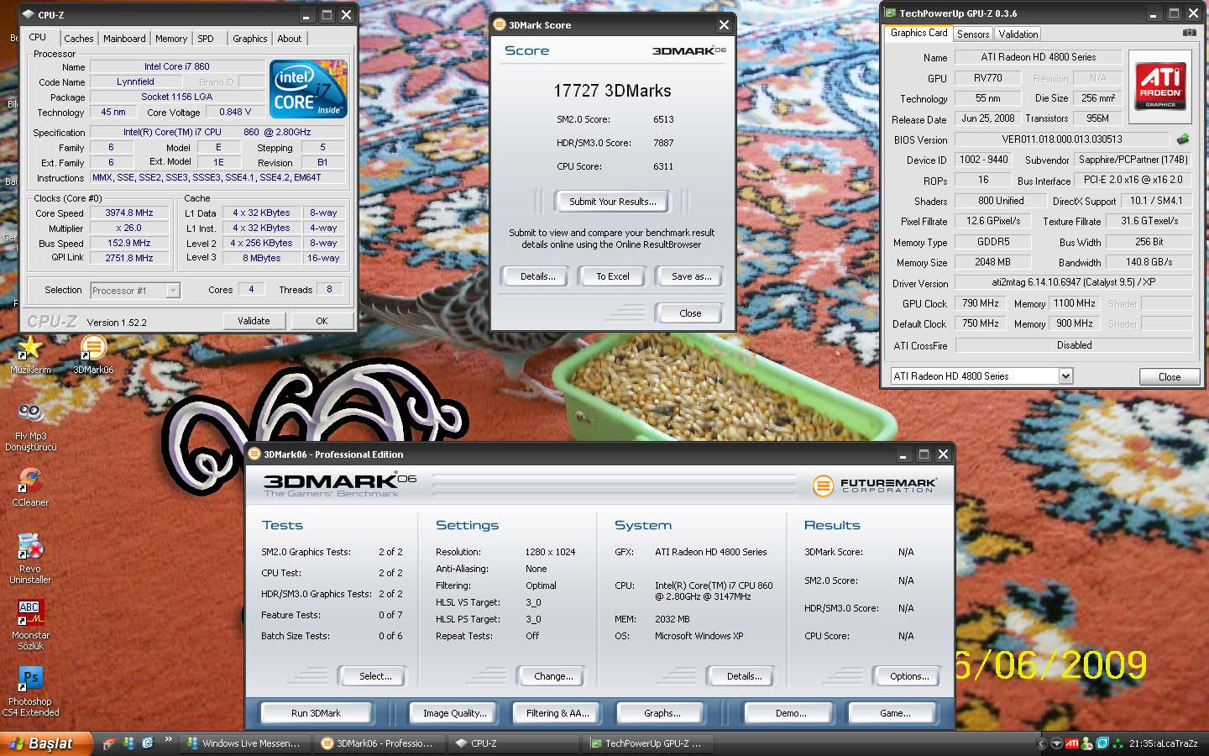Click Submit Your Results button
This screenshot has height=756, width=1209.
pyautogui.click(x=613, y=202)
